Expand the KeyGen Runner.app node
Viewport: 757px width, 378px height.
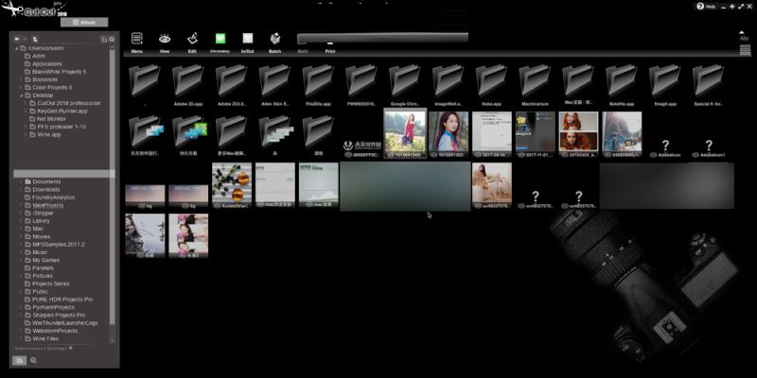tap(27, 111)
